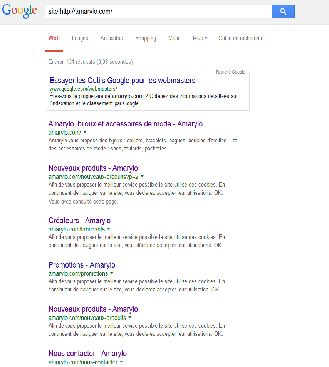
Task: Click the green amarylo.com/promotions URL
Action: [78, 273]
